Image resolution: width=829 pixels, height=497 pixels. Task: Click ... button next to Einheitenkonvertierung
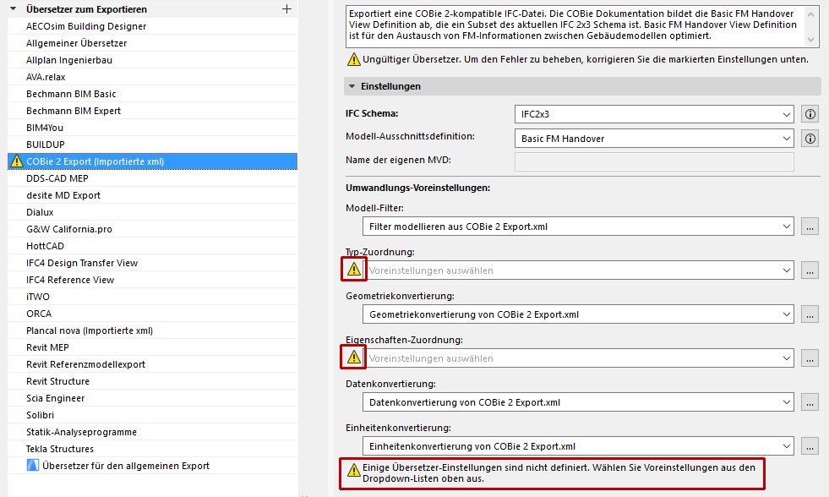(810, 445)
